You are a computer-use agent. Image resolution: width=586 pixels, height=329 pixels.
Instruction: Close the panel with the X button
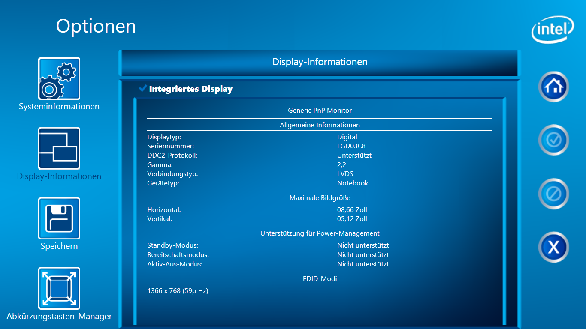click(x=553, y=247)
